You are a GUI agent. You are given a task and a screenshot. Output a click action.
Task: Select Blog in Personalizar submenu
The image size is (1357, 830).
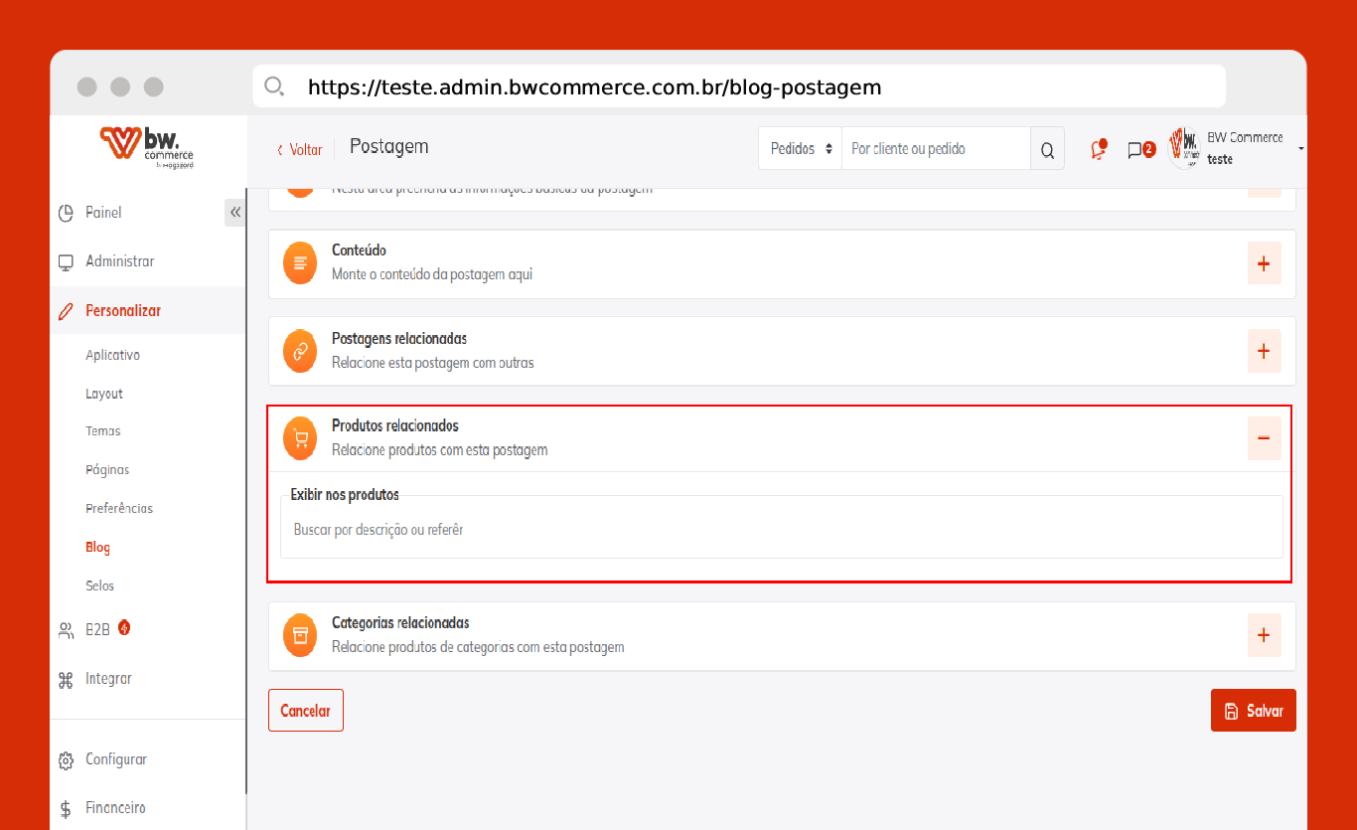click(97, 548)
